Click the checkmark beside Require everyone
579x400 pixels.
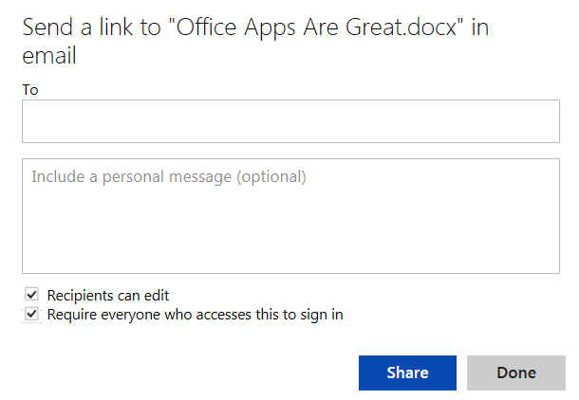tap(32, 314)
